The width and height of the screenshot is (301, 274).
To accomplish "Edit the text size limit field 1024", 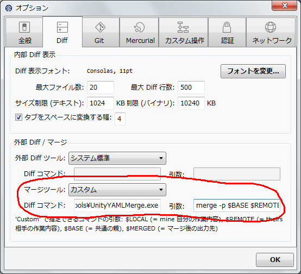I will (101, 103).
